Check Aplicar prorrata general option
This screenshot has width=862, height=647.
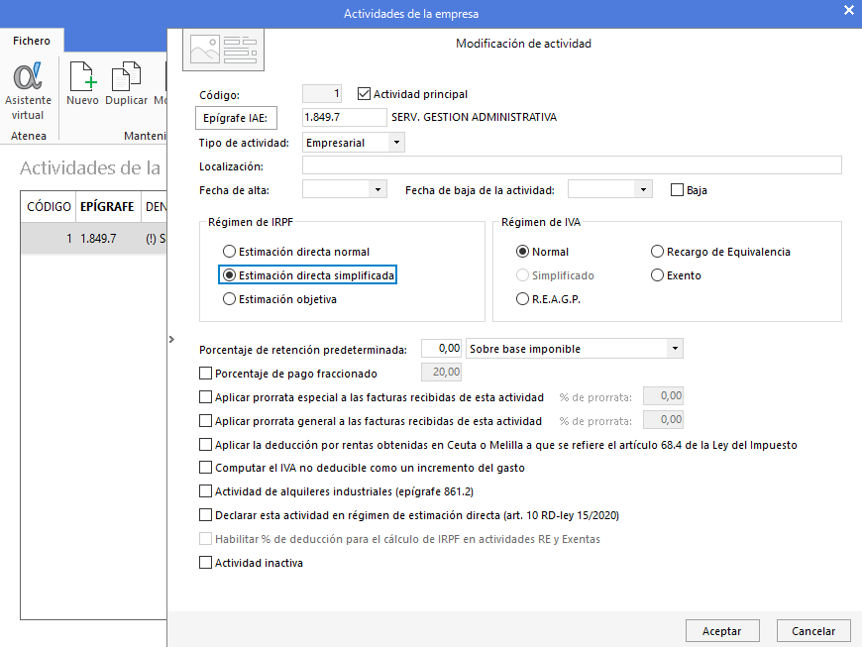point(206,420)
